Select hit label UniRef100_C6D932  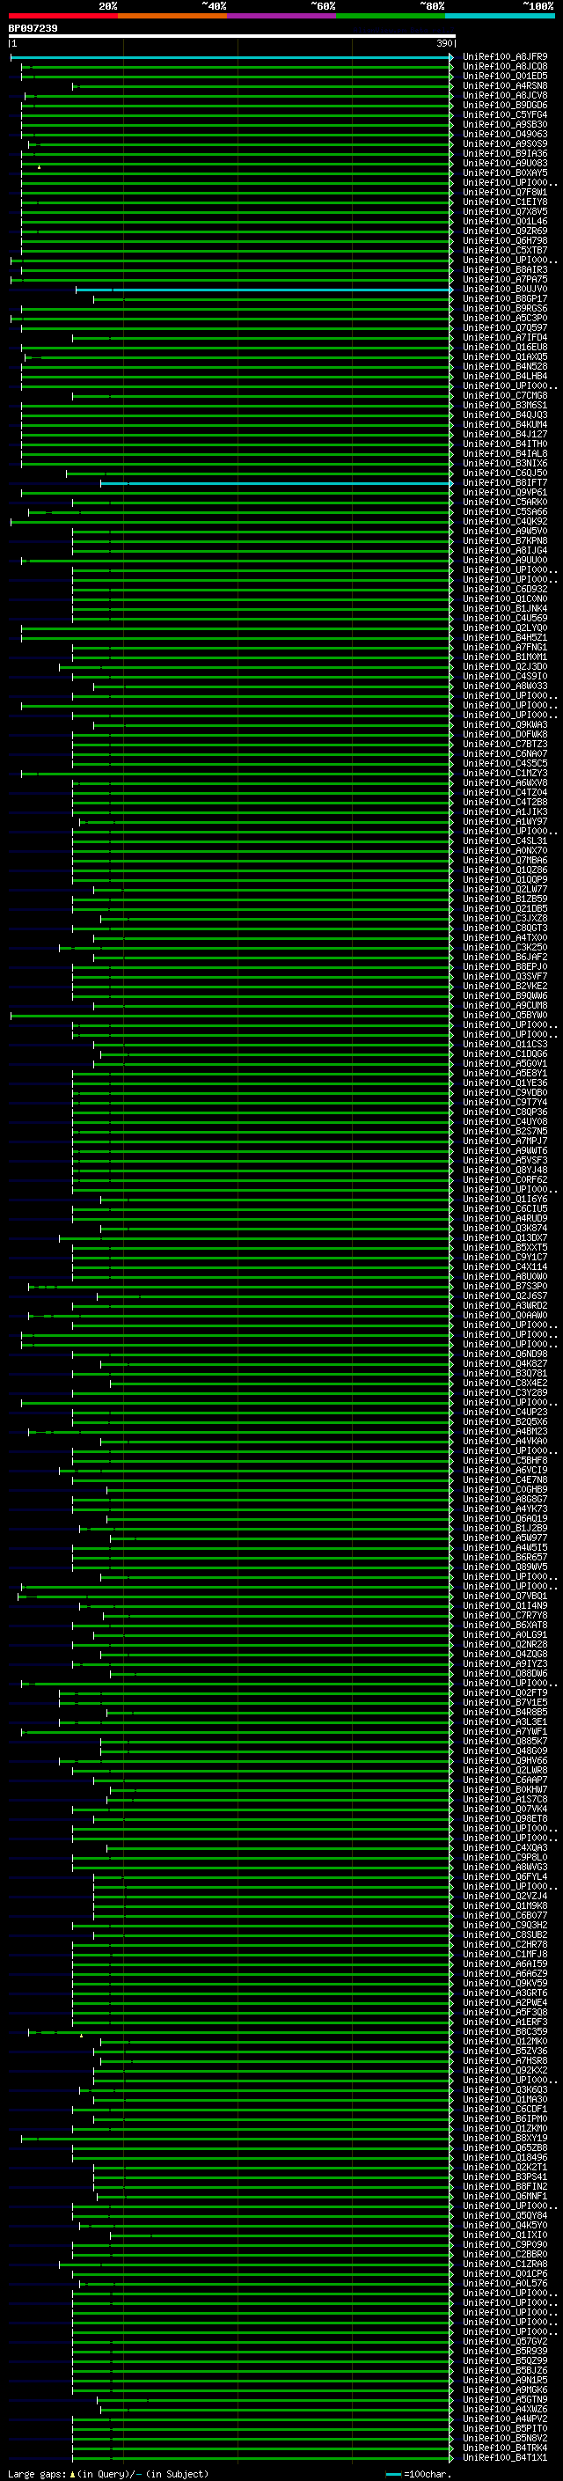(504, 590)
